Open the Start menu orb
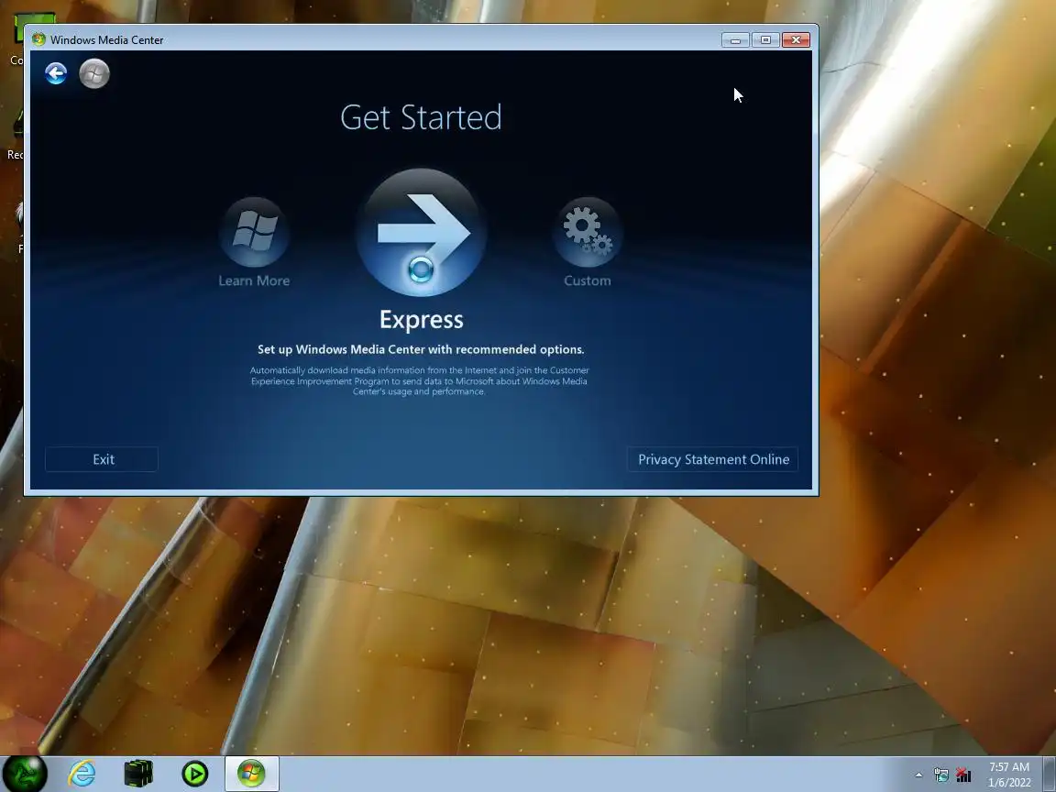Viewport: 1056px width, 792px height. [25, 773]
